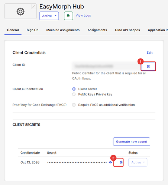Image resolution: width=168 pixels, height=185 pixels.
Task: Click the Status column header
Action: click(x=133, y=153)
